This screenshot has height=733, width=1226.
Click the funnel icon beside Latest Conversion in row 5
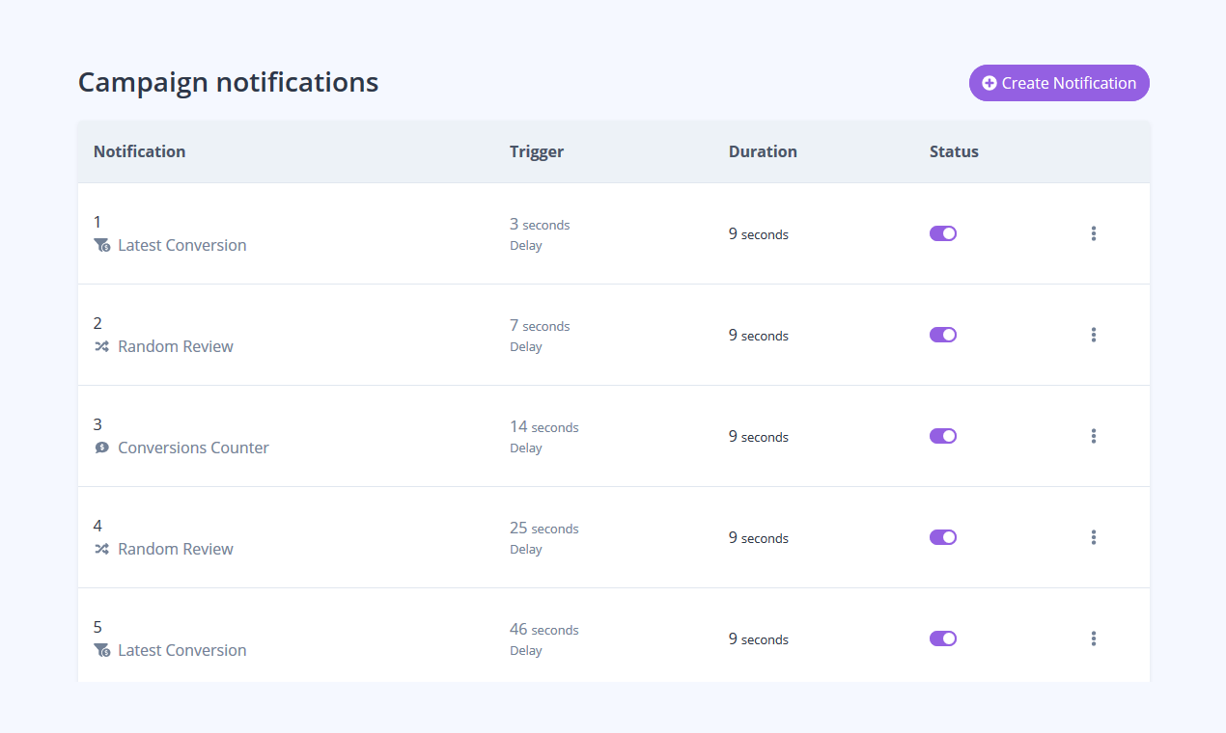(x=101, y=651)
